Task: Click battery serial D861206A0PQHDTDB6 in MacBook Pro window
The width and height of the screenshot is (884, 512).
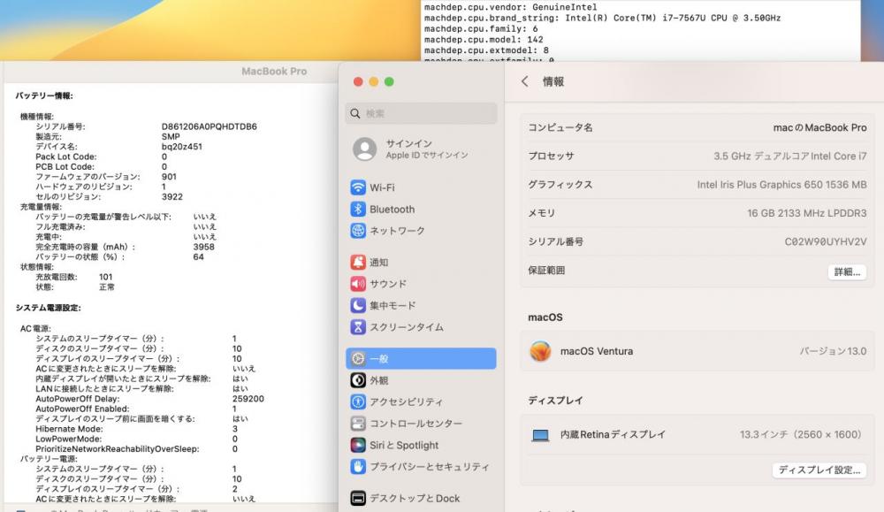Action: (x=210, y=126)
